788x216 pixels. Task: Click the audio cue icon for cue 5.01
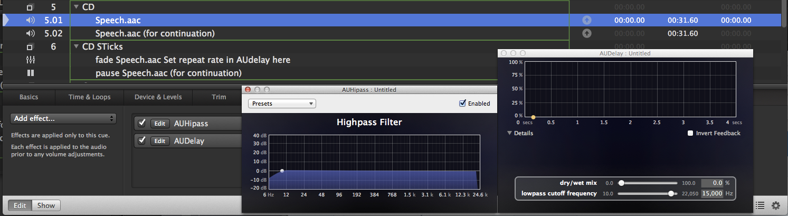point(31,20)
